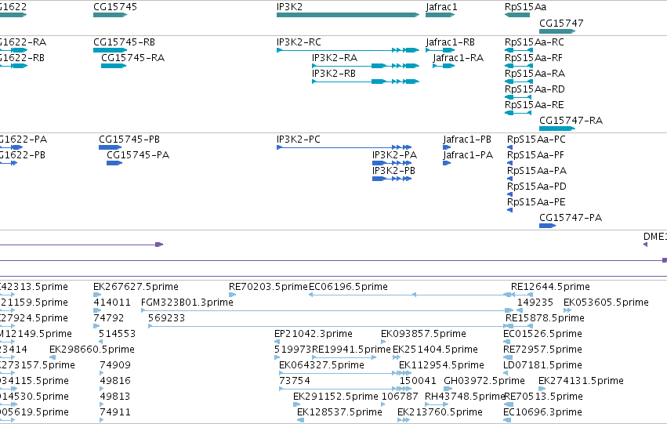Click transcript RpS15Aa-RF
Viewport: 667px width, 424px height.
(x=534, y=58)
